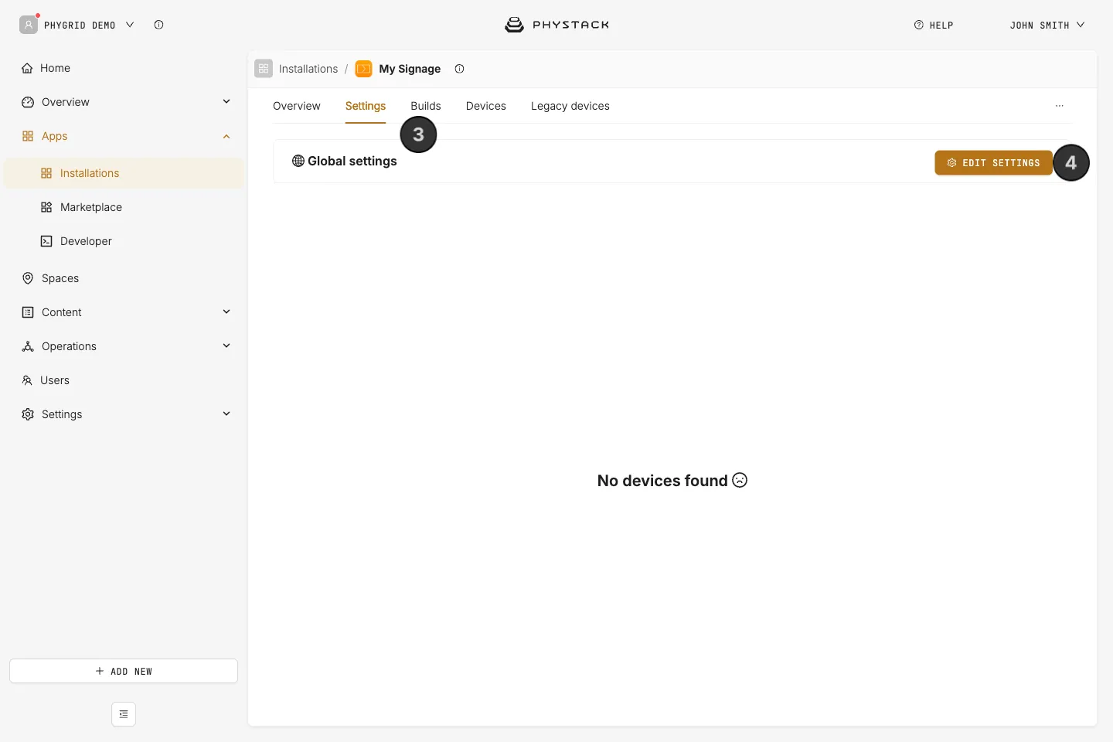Open the three-dots more options menu

[1059, 106]
